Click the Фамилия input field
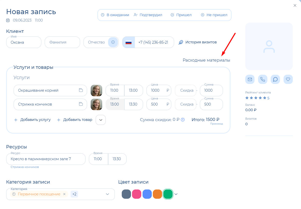This screenshot has width=301, height=209. (x=62, y=42)
